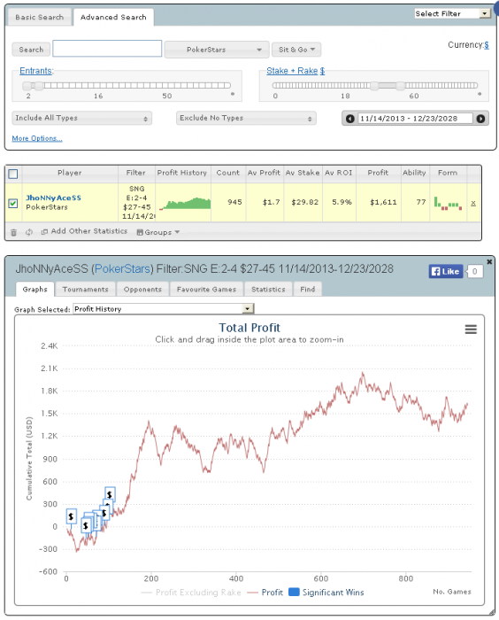The image size is (499, 620).
Task: Toggle the select-all checkbox in table header
Action: coord(13,174)
